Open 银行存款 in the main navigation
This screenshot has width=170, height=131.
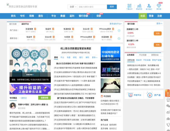(x=83, y=16)
